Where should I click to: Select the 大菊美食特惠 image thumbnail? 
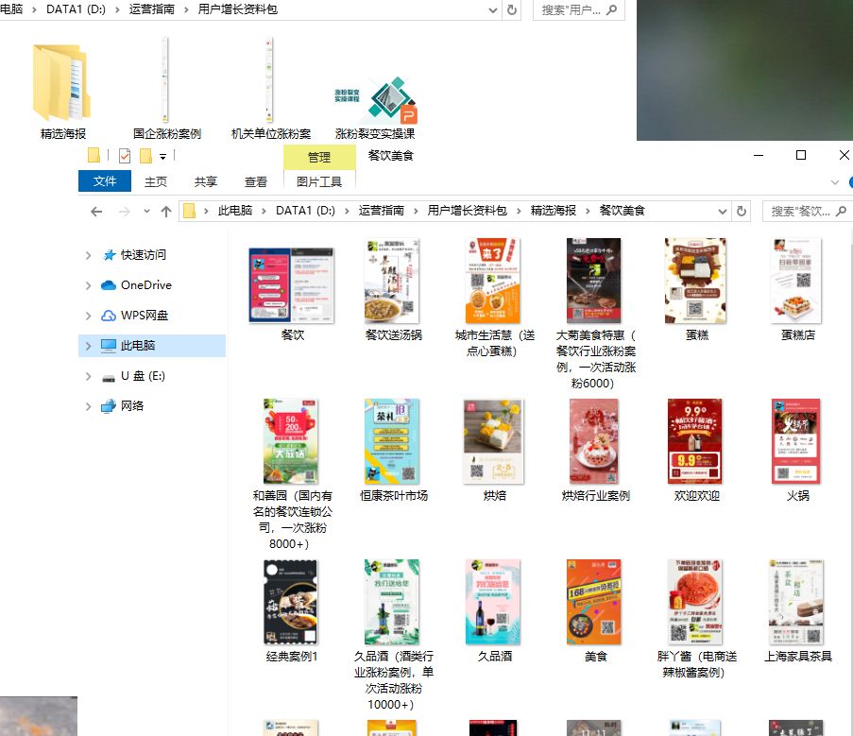(593, 281)
